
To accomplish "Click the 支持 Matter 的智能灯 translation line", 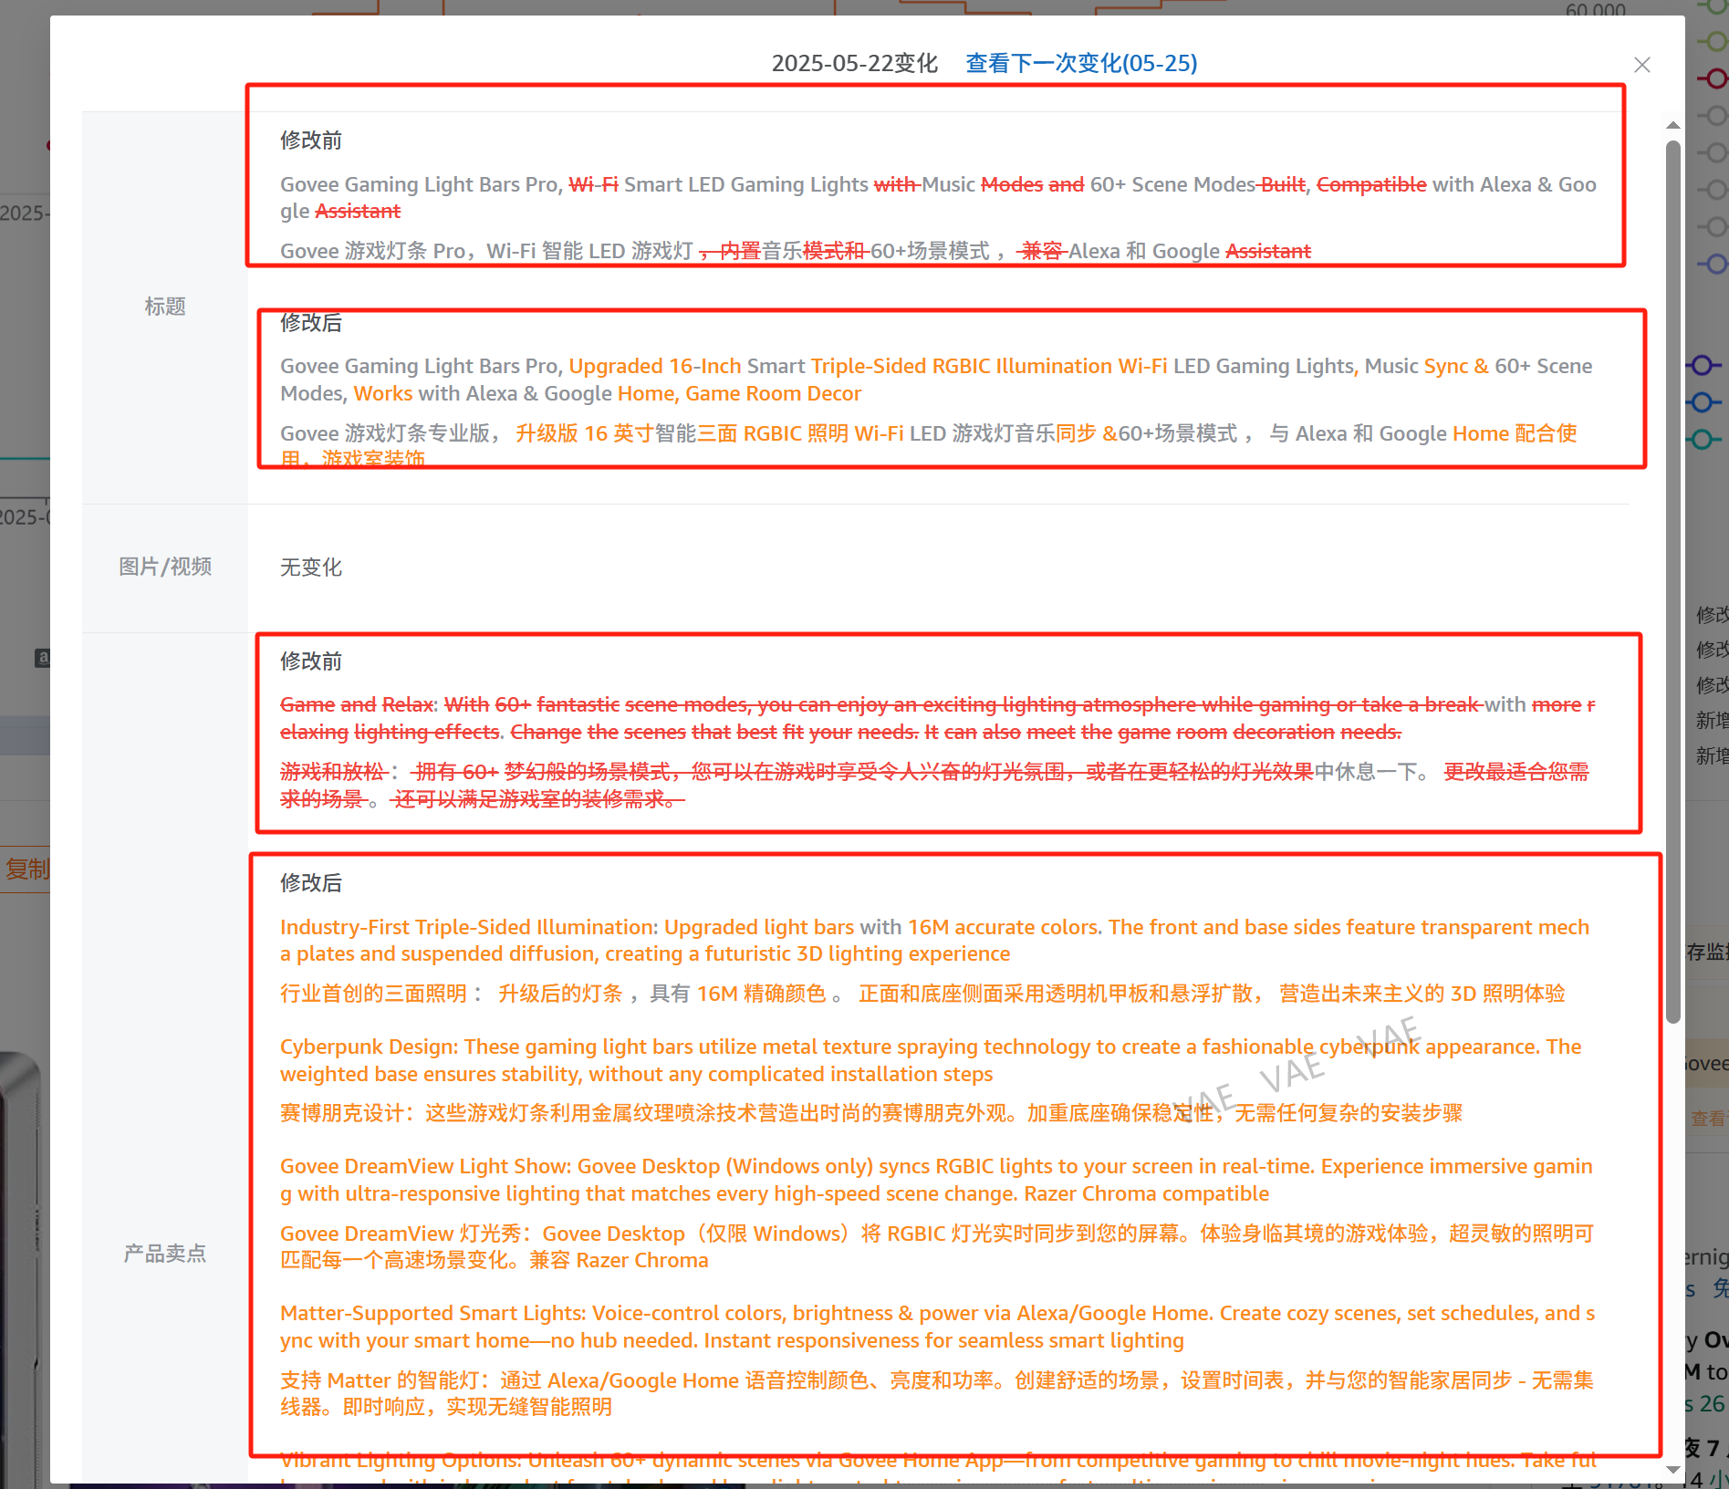I will (x=936, y=1393).
